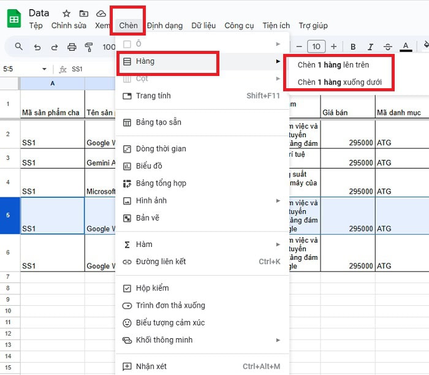Click the Mã danh mục header cell
Image resolution: width=429 pixels, height=375 pixels.
pos(402,107)
